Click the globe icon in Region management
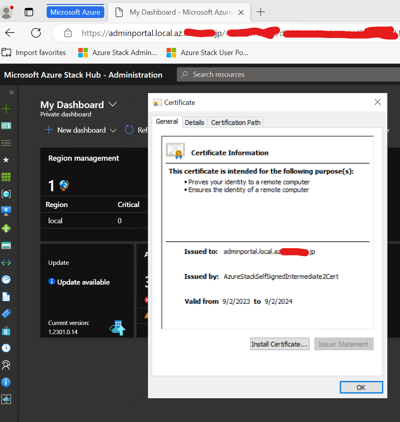The image size is (400, 422). pos(64,185)
